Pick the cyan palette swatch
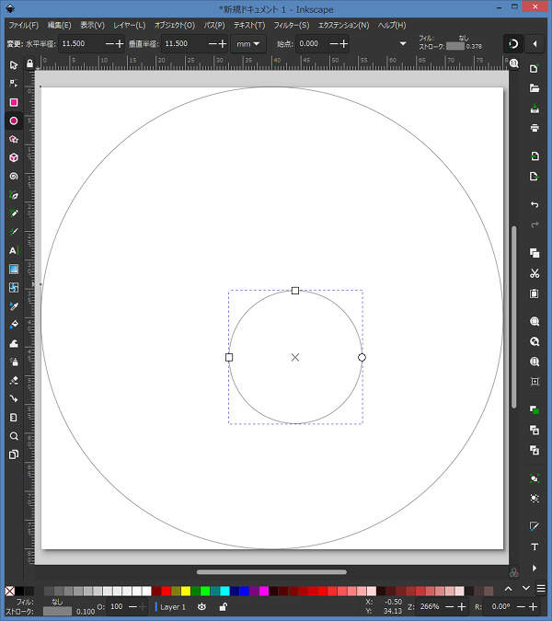Image resolution: width=552 pixels, height=621 pixels. pyautogui.click(x=224, y=592)
